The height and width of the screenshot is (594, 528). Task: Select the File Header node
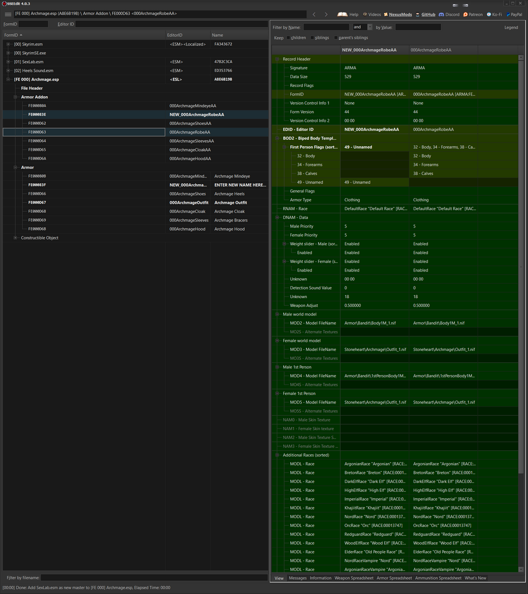[32, 88]
